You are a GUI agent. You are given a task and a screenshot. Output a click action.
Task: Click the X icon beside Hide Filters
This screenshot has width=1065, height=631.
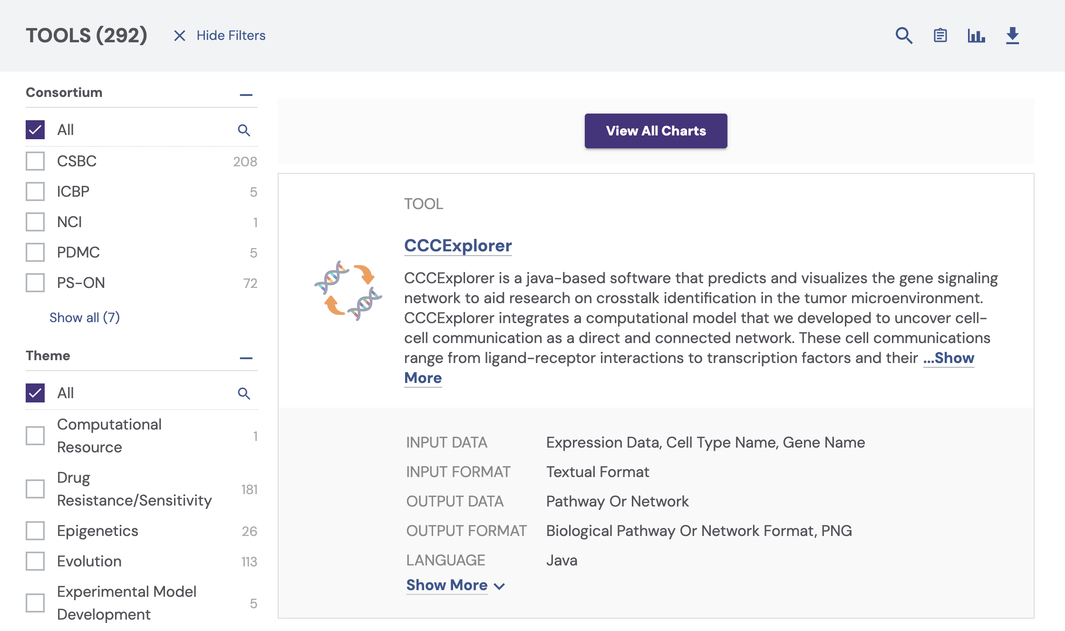pyautogui.click(x=179, y=36)
